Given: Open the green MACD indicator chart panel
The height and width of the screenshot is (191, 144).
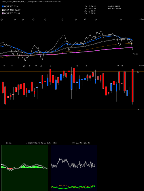Looking at the screenshot, I should click(24, 168).
